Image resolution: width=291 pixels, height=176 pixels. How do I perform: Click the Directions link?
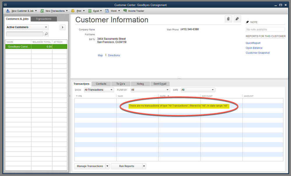click(114, 55)
